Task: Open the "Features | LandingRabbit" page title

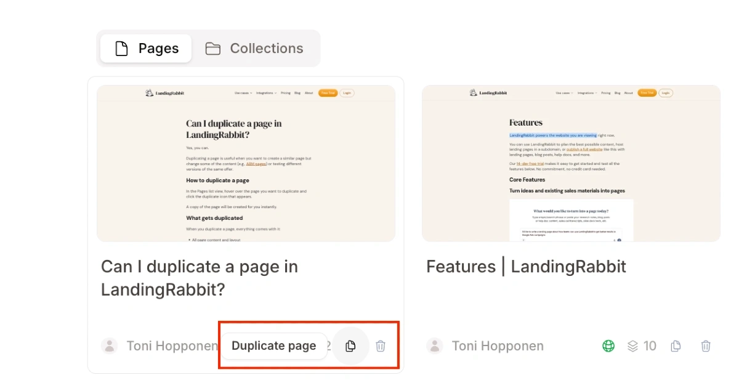Action: [x=526, y=267]
